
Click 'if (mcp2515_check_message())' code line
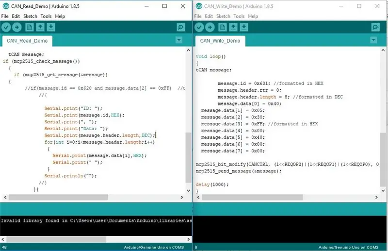pyautogui.click(x=41, y=61)
